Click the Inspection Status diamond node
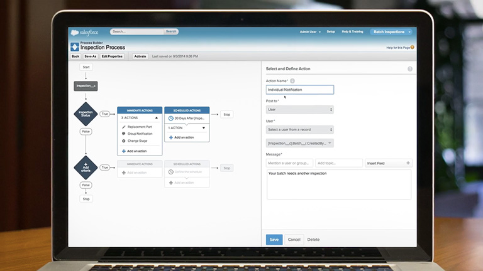483x271 pixels. [x=86, y=114]
